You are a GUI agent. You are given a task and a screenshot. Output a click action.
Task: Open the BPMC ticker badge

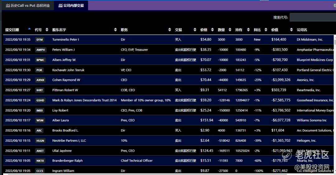pyautogui.click(x=40, y=60)
